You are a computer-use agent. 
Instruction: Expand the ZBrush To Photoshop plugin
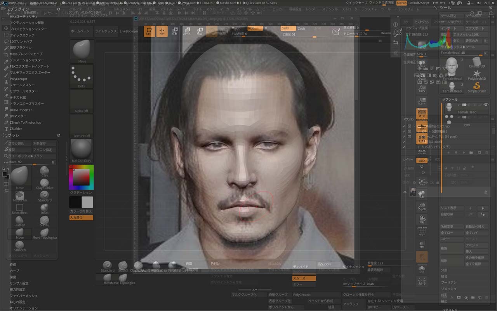pos(25,122)
